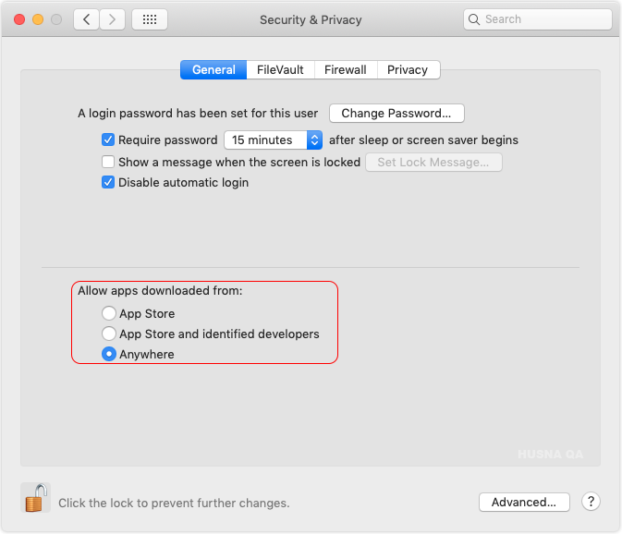Click the Change Password button
This screenshot has height=534, width=622.
pyautogui.click(x=396, y=114)
